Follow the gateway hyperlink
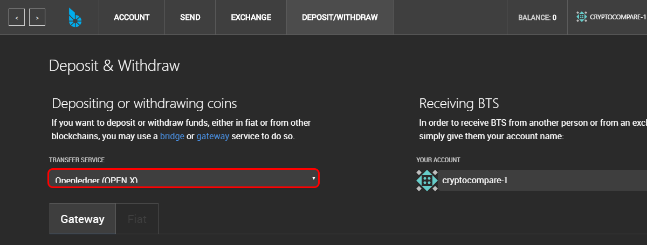The height and width of the screenshot is (245, 647). pos(213,136)
